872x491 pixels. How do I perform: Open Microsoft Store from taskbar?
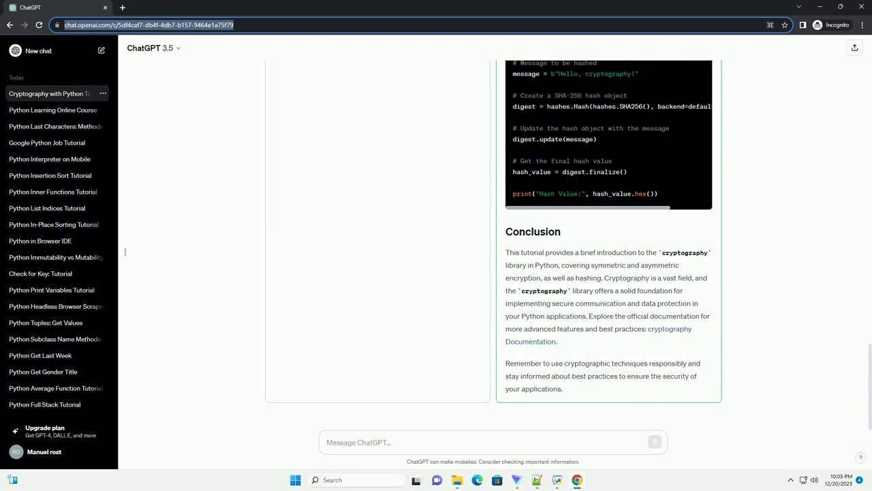pos(497,480)
